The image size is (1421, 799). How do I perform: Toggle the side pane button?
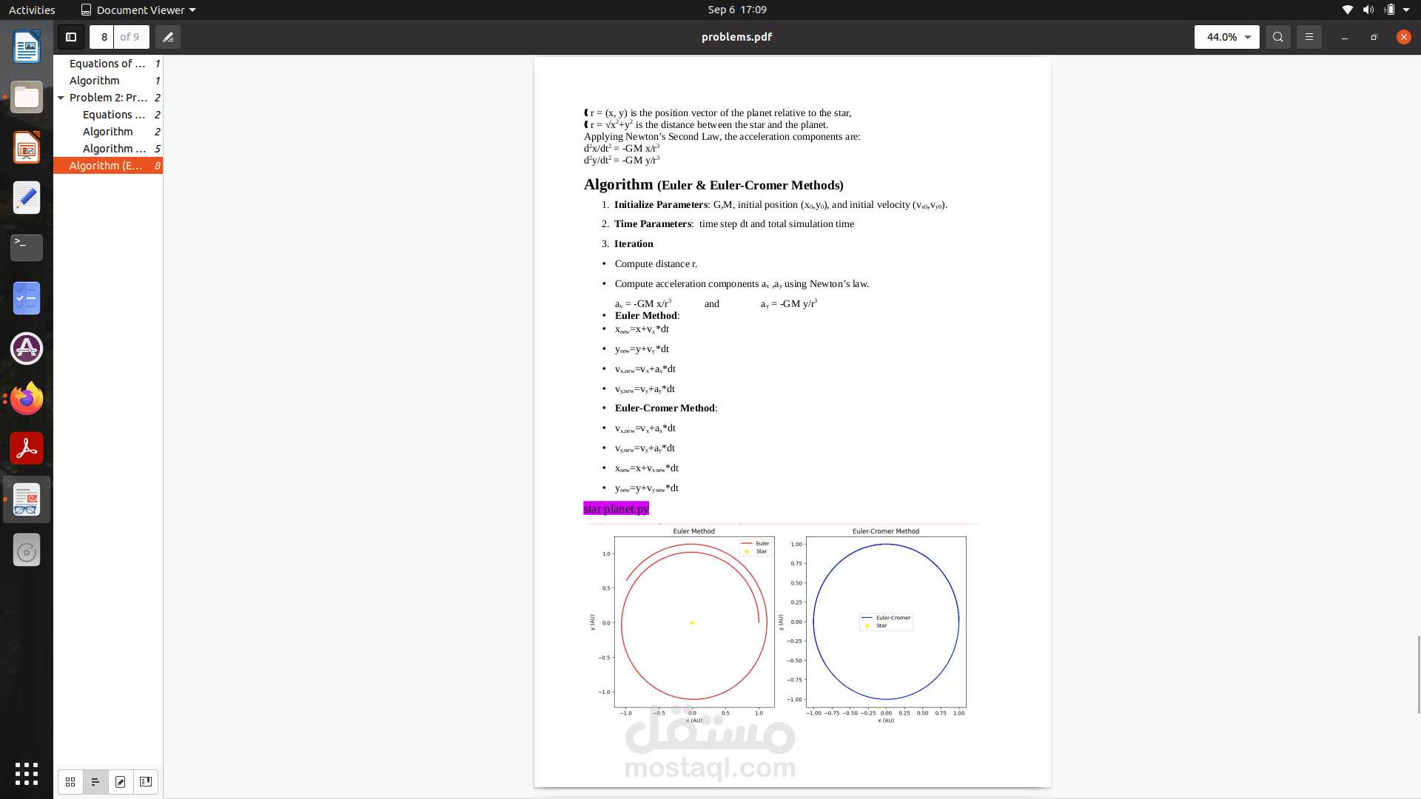point(71,37)
